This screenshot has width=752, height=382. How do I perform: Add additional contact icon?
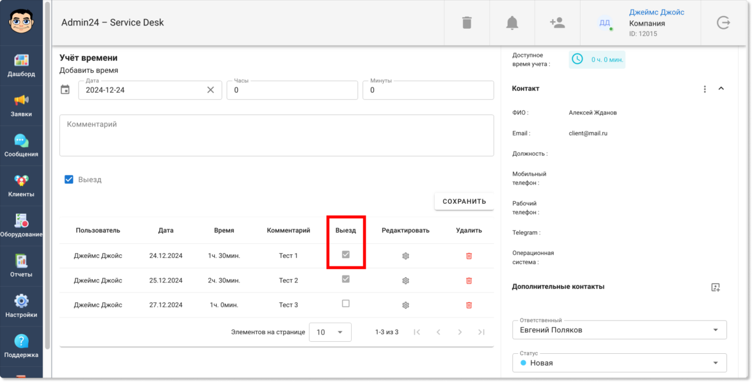click(716, 287)
